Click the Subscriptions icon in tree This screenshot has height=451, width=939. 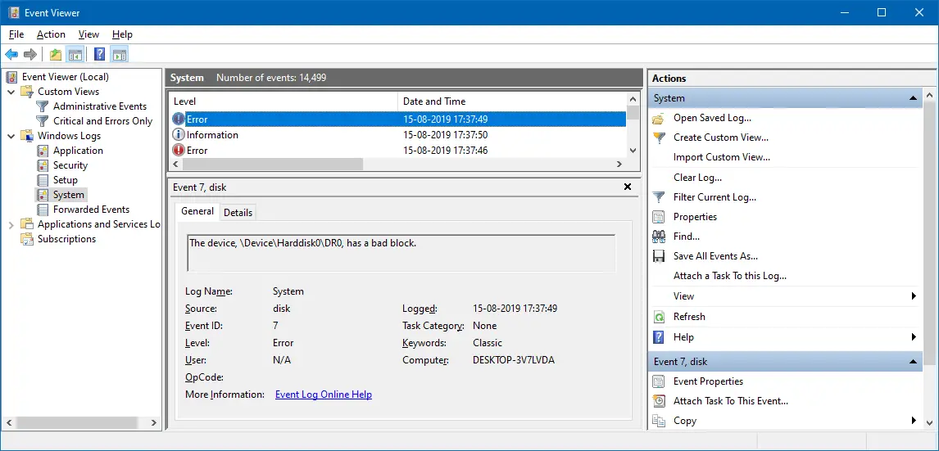click(x=27, y=239)
